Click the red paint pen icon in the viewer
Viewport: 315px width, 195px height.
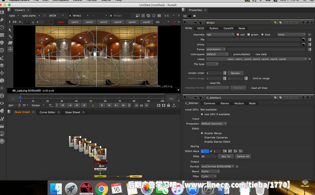(174, 22)
